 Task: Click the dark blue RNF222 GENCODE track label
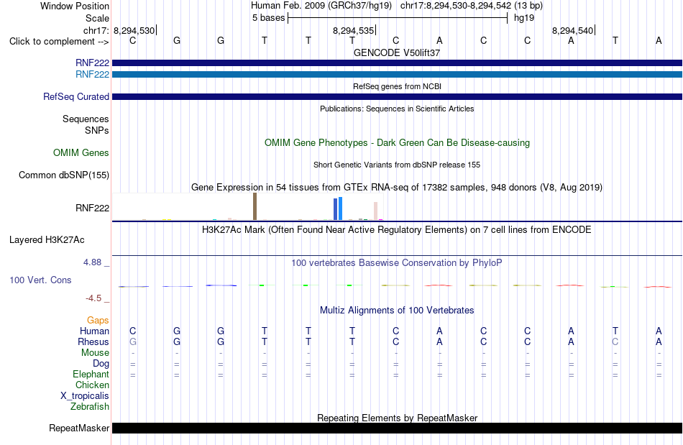click(x=92, y=63)
